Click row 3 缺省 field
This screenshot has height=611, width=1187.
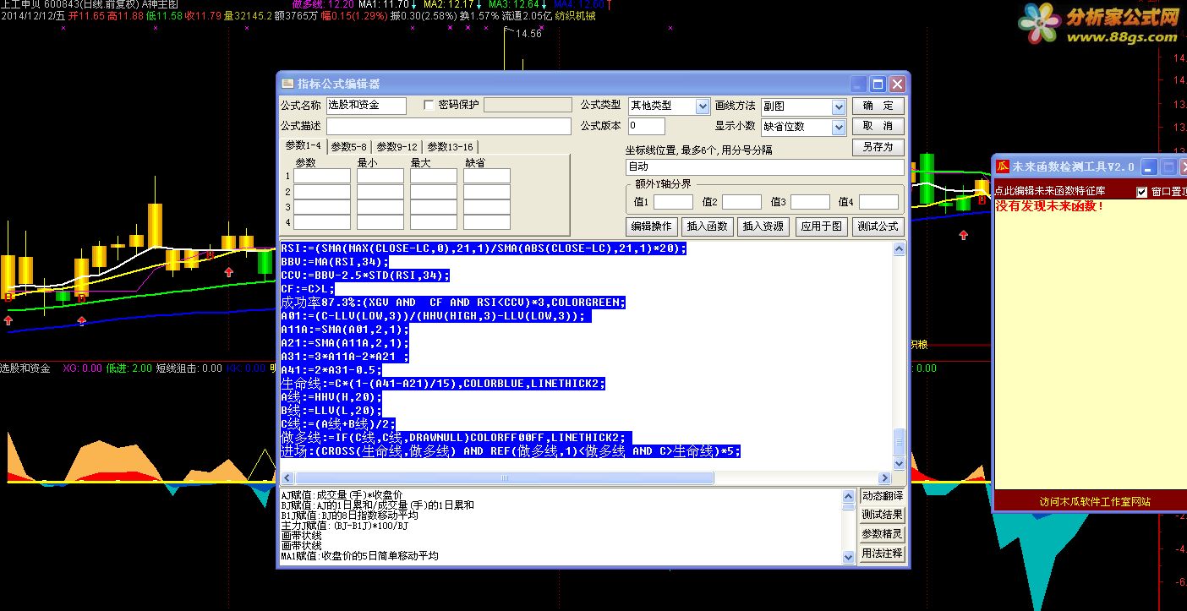[x=487, y=207]
